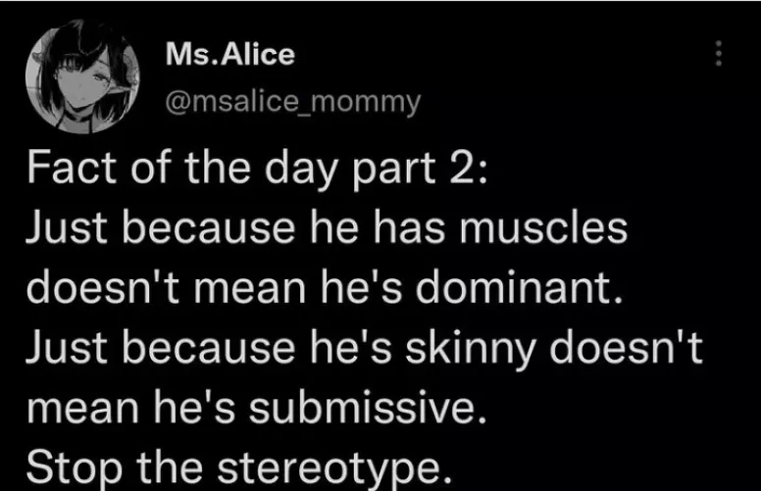Open the three-dot more options menu
The image size is (761, 491).
719,52
